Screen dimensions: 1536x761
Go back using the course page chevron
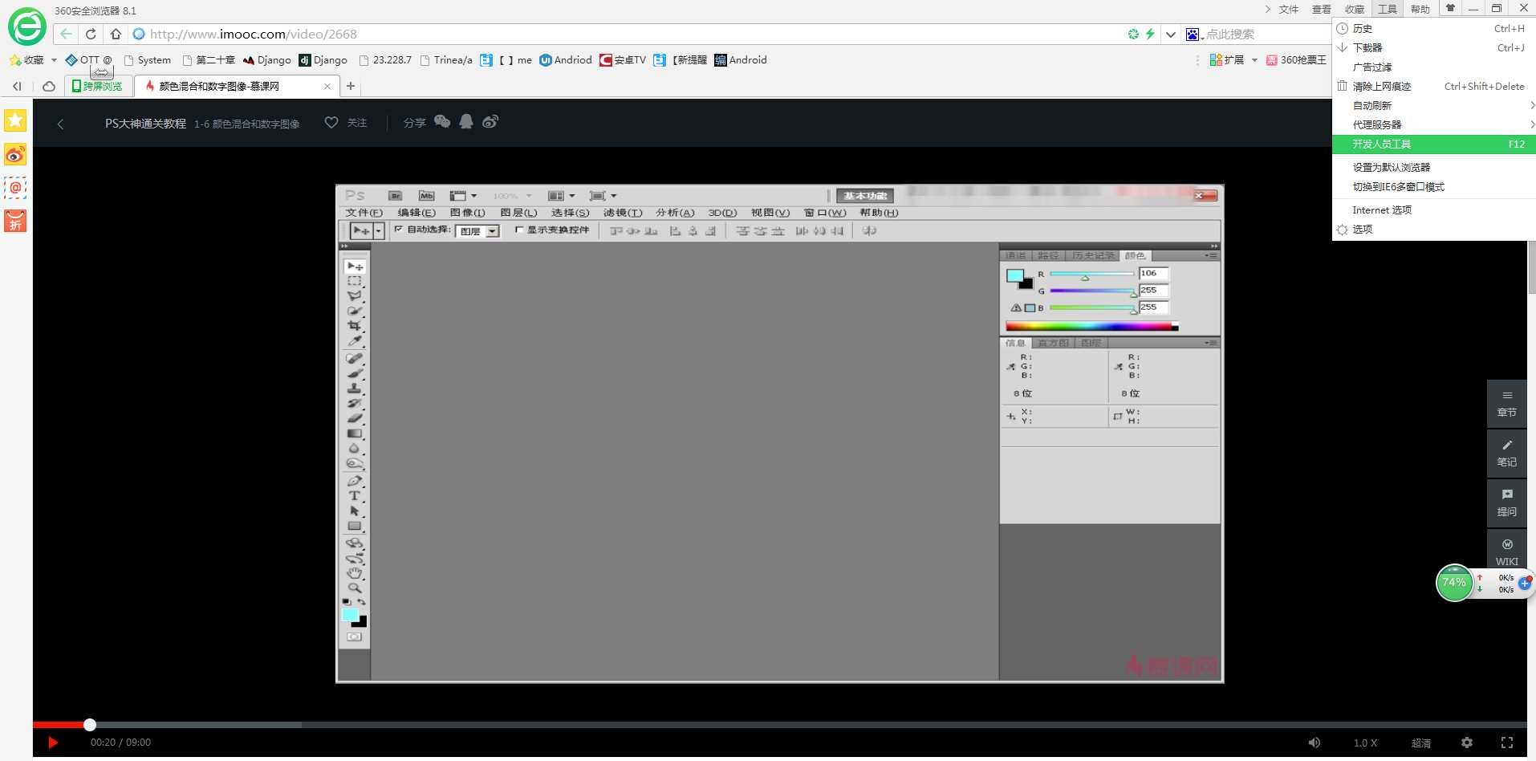coord(60,124)
